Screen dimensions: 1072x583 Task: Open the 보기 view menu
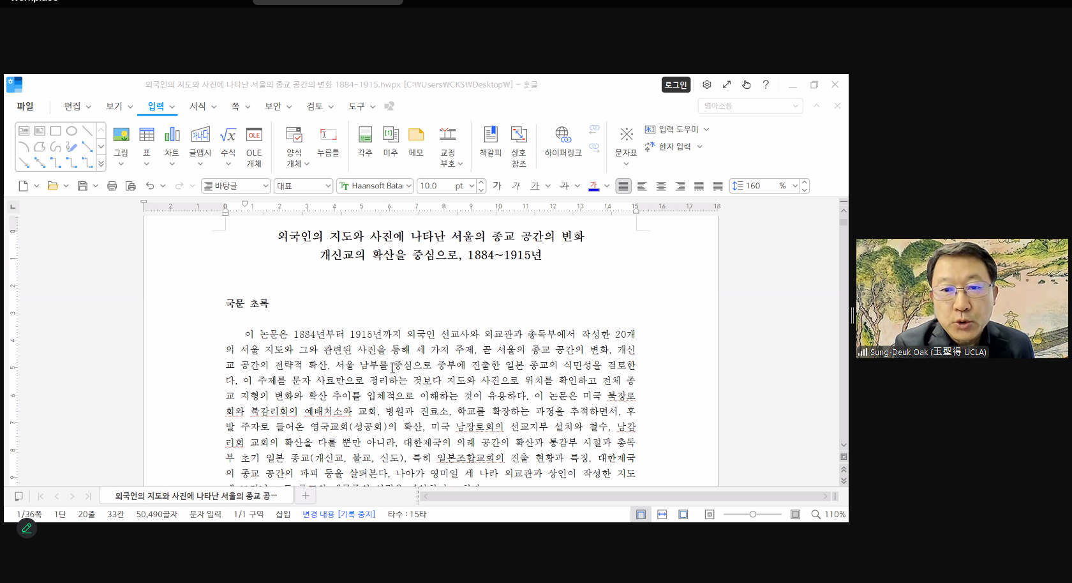(x=119, y=106)
